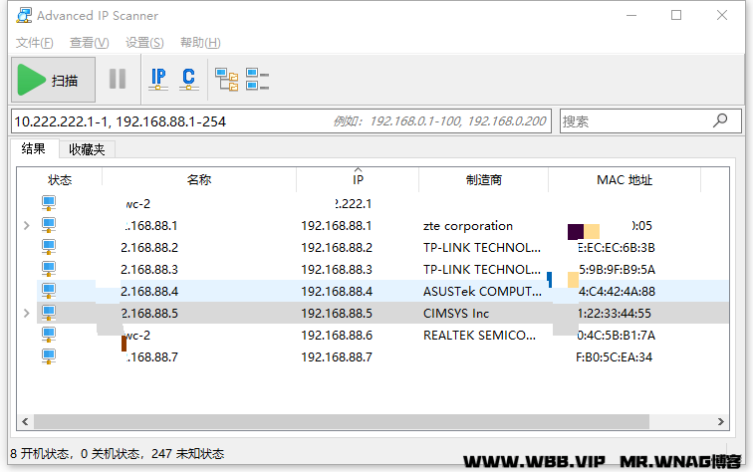Viewport: 753px width, 472px height.
Task: Open the 查看(V) menu
Action: 90,43
